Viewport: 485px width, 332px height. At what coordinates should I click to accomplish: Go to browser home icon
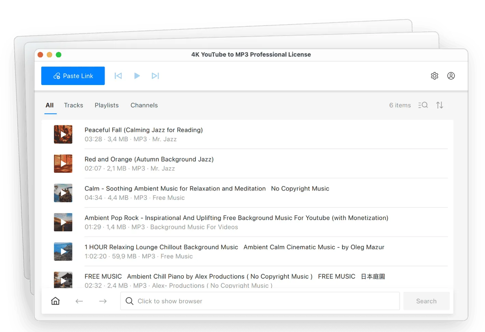pyautogui.click(x=55, y=301)
